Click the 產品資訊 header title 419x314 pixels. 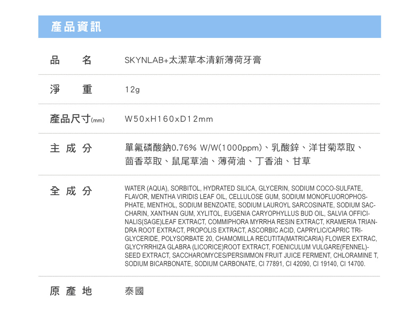click(x=76, y=27)
